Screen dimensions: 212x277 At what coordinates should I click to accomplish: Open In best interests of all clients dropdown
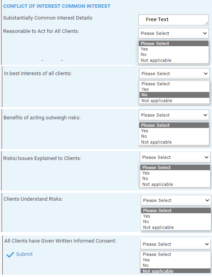pos(174,74)
